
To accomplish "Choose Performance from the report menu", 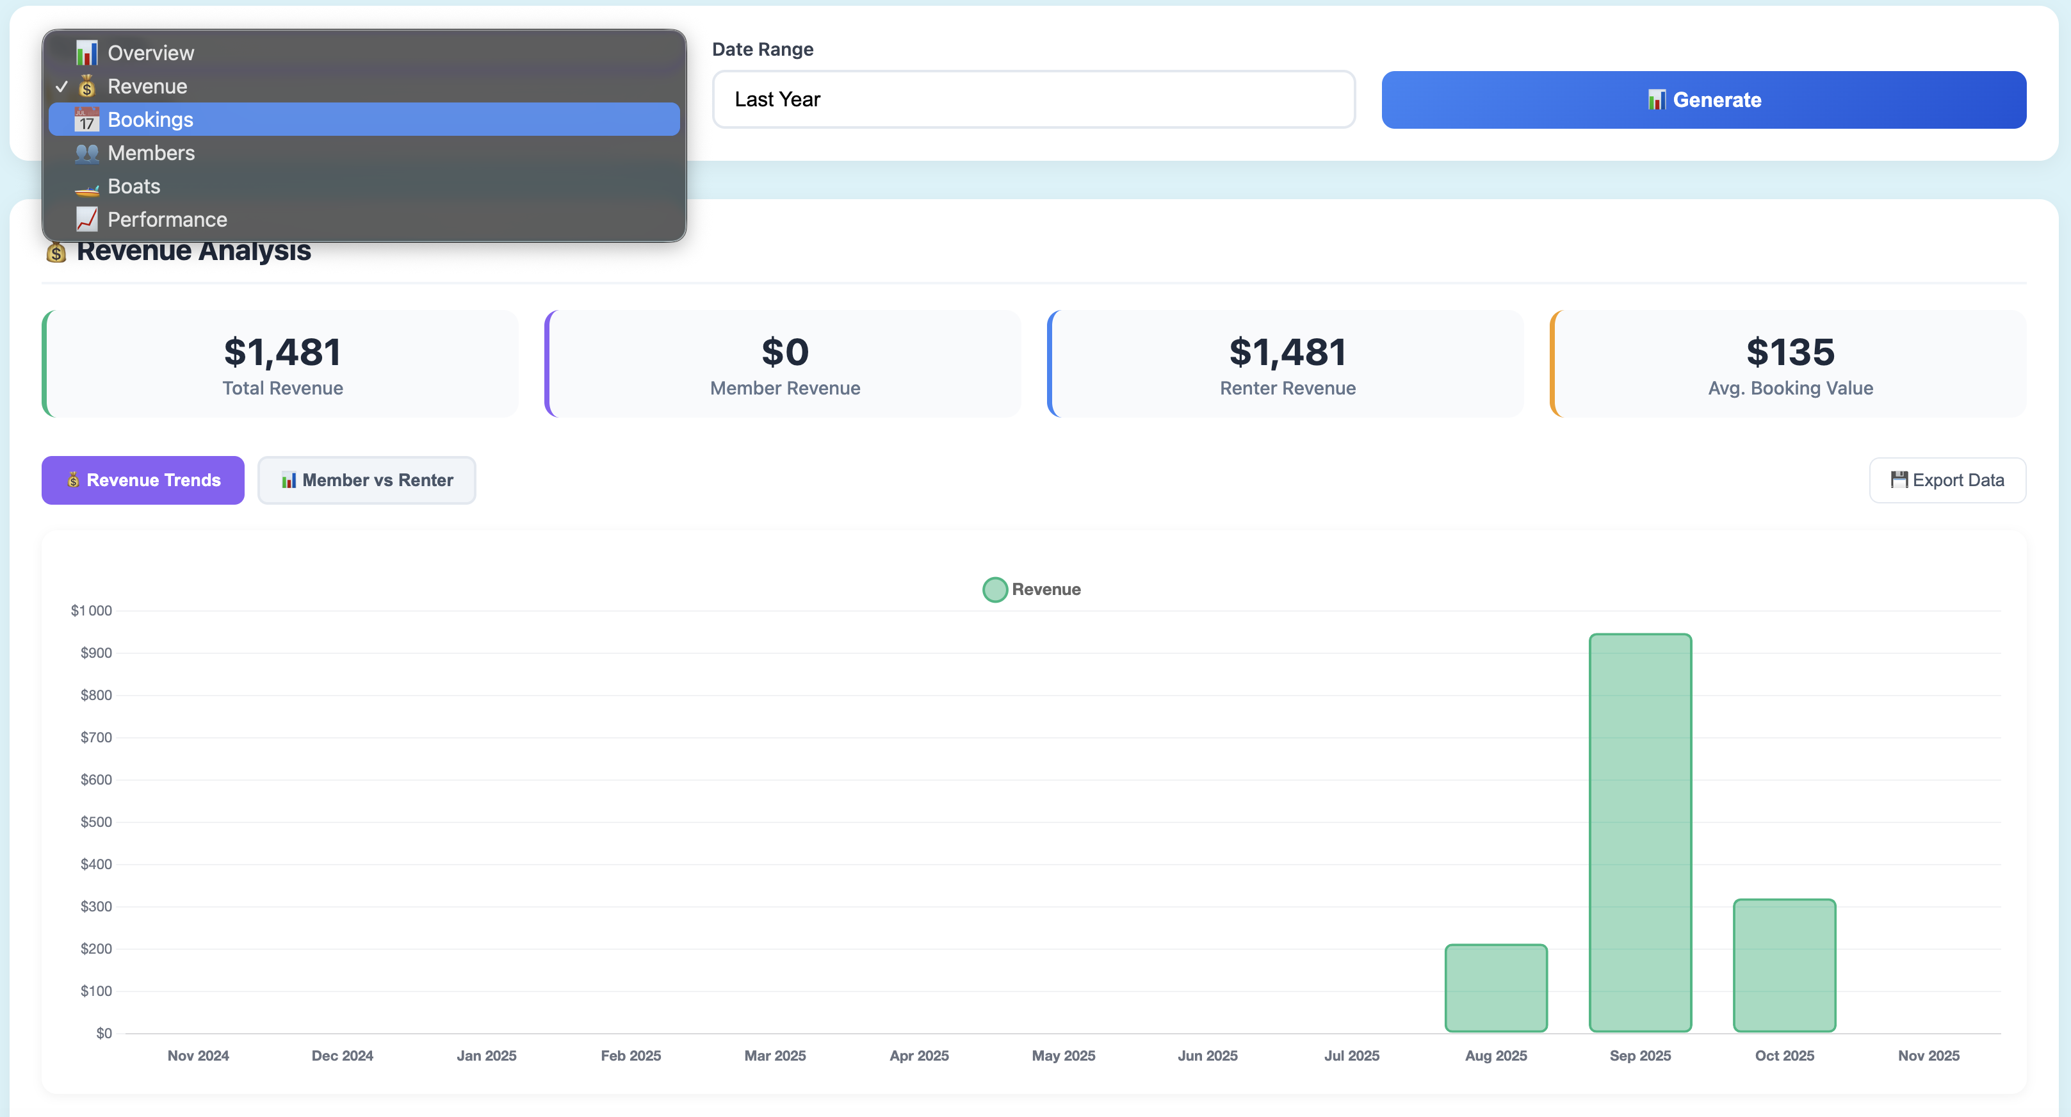I will [166, 219].
